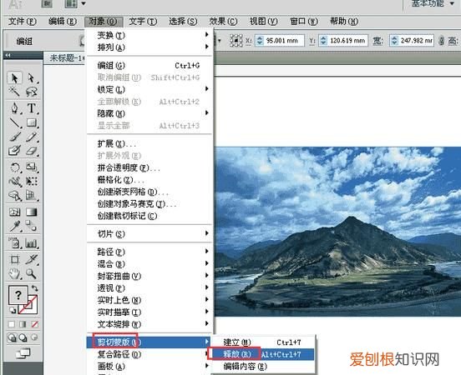Viewport: 461px width, 375px height.
Task: Click the reference point locator grid
Action: pyautogui.click(x=236, y=41)
